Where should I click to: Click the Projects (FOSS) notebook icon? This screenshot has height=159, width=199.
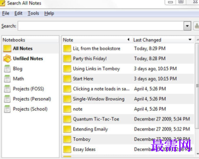[7, 89]
